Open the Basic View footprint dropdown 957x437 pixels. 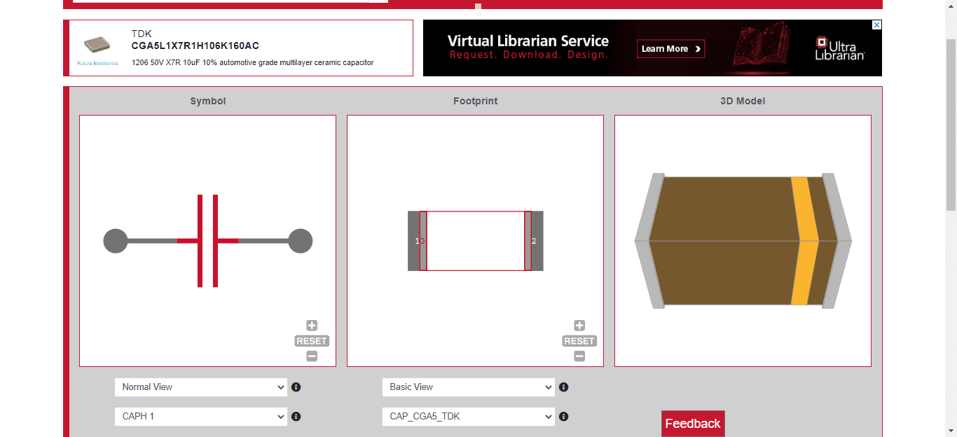(468, 387)
